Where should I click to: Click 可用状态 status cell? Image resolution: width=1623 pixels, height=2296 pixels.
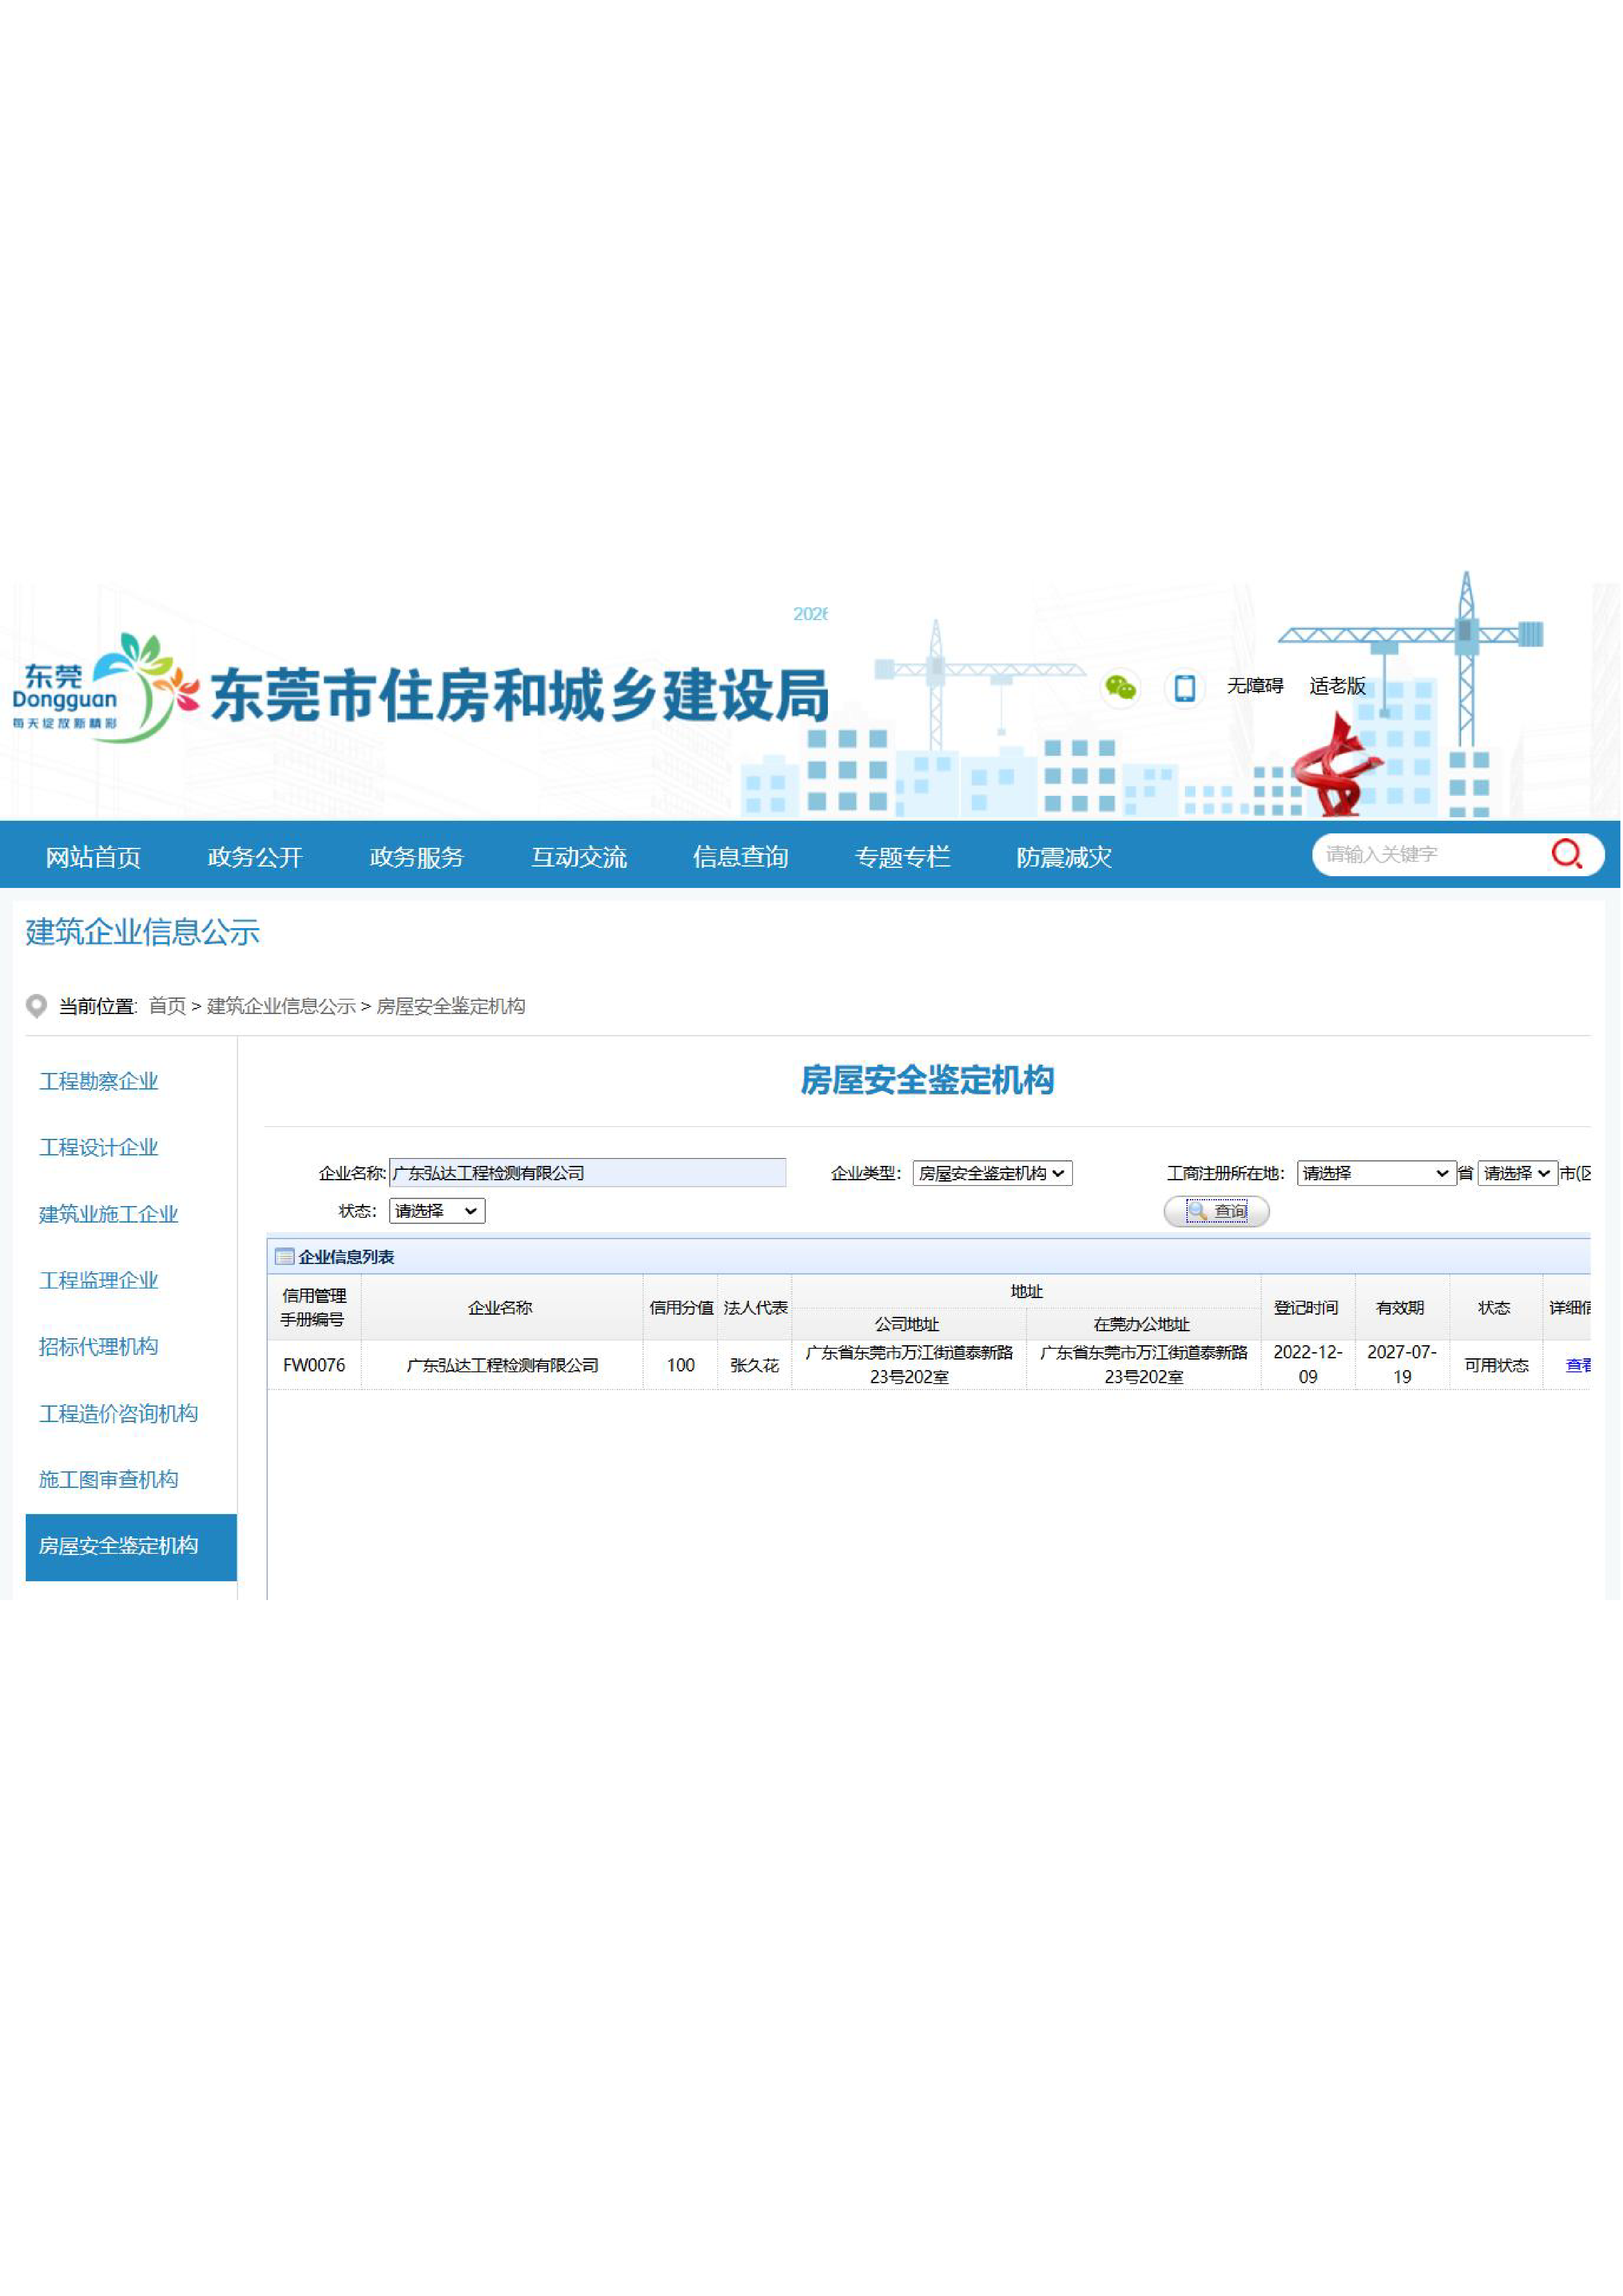click(x=1496, y=1365)
